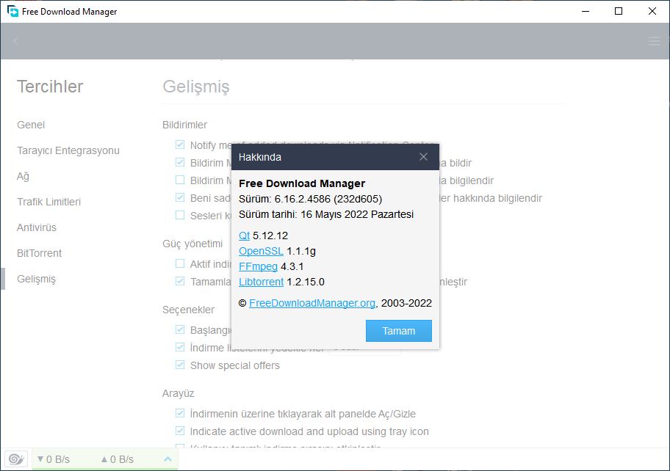The image size is (670, 471).
Task: Click the Tamam button
Action: 399,331
